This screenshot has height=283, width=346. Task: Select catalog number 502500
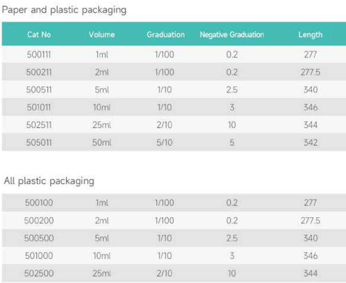coord(39,273)
